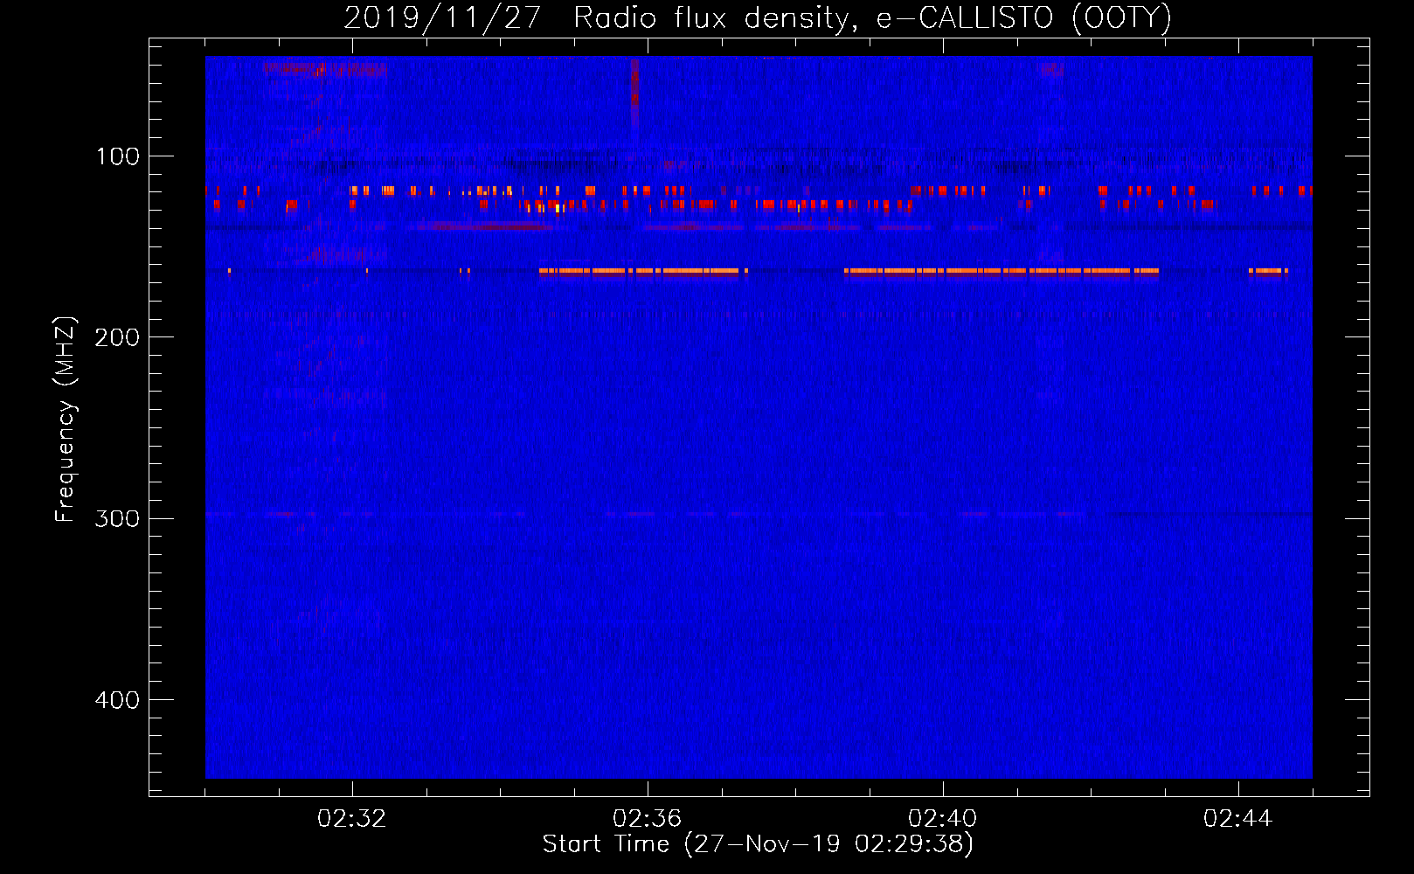The image size is (1414, 874).
Task: Click the 02:32 time tick label
Action: [x=352, y=819]
